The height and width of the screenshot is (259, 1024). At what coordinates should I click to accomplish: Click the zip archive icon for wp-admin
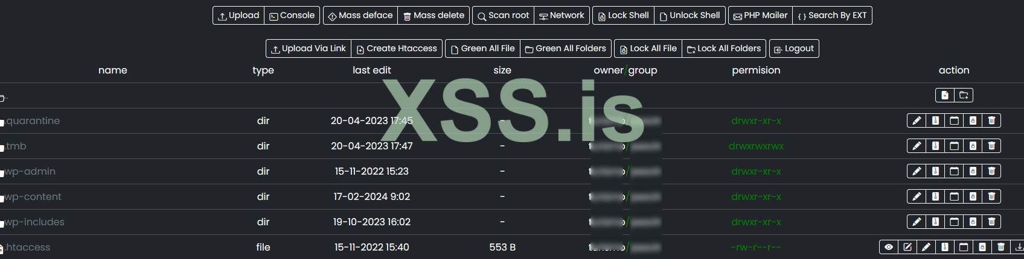click(x=935, y=171)
